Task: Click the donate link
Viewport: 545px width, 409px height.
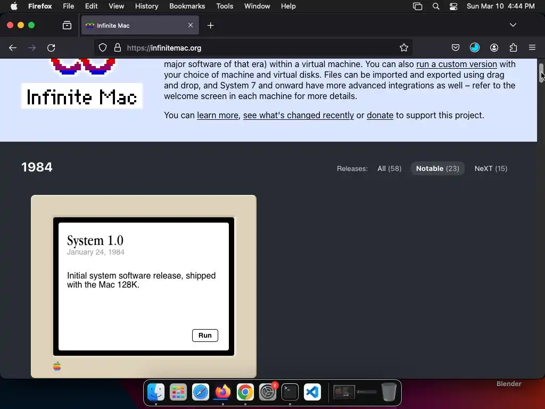Action: pos(380,115)
